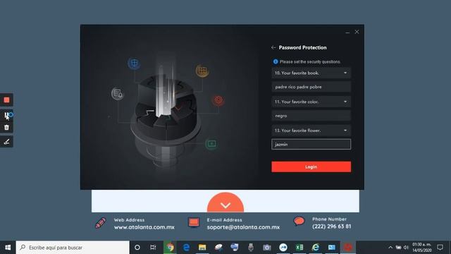Image resolution: width=451 pixels, height=254 pixels.
Task: Click the red Login button
Action: (311, 167)
